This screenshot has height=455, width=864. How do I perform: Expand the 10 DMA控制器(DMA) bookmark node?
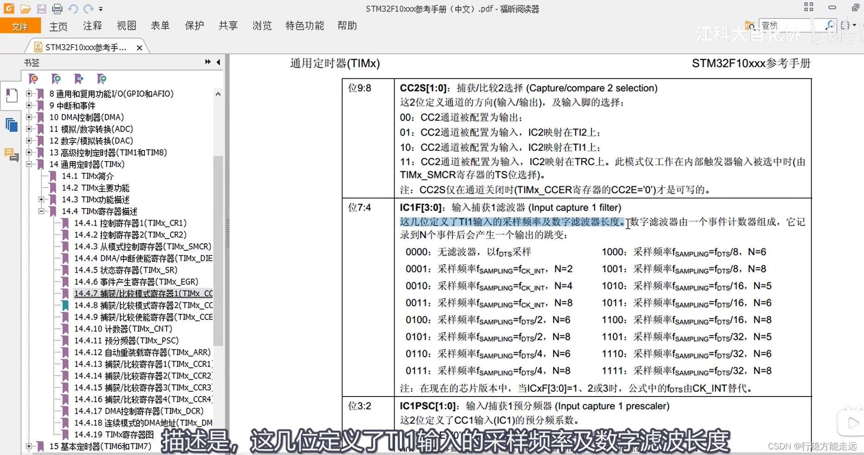click(29, 117)
